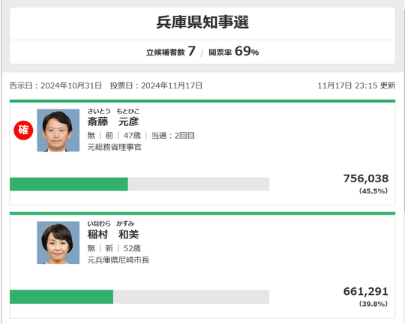Open 稲村 和美's candidate photo
Viewport: 405px width, 324px height.
(58, 242)
